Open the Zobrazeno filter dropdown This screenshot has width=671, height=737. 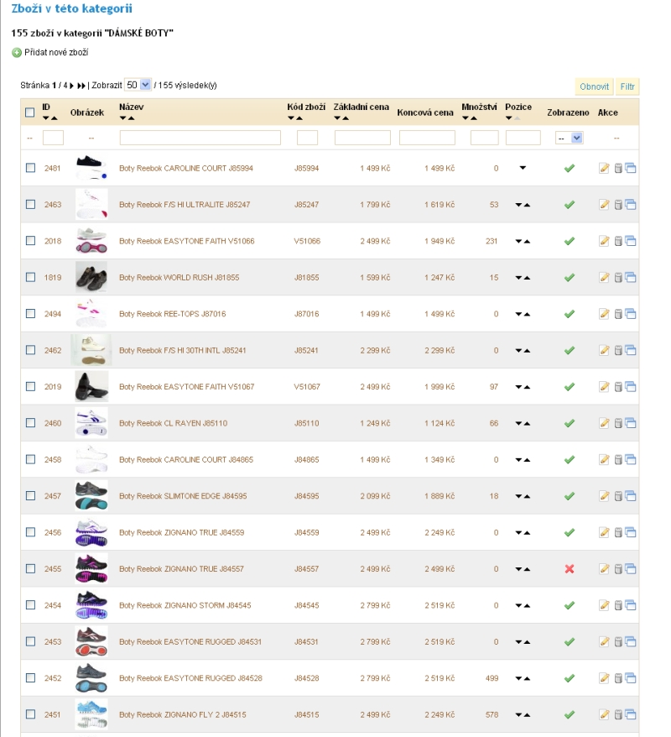pyautogui.click(x=570, y=138)
